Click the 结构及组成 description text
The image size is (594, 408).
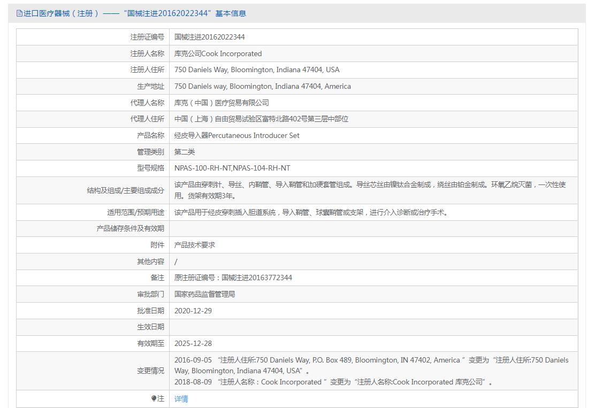(370, 190)
